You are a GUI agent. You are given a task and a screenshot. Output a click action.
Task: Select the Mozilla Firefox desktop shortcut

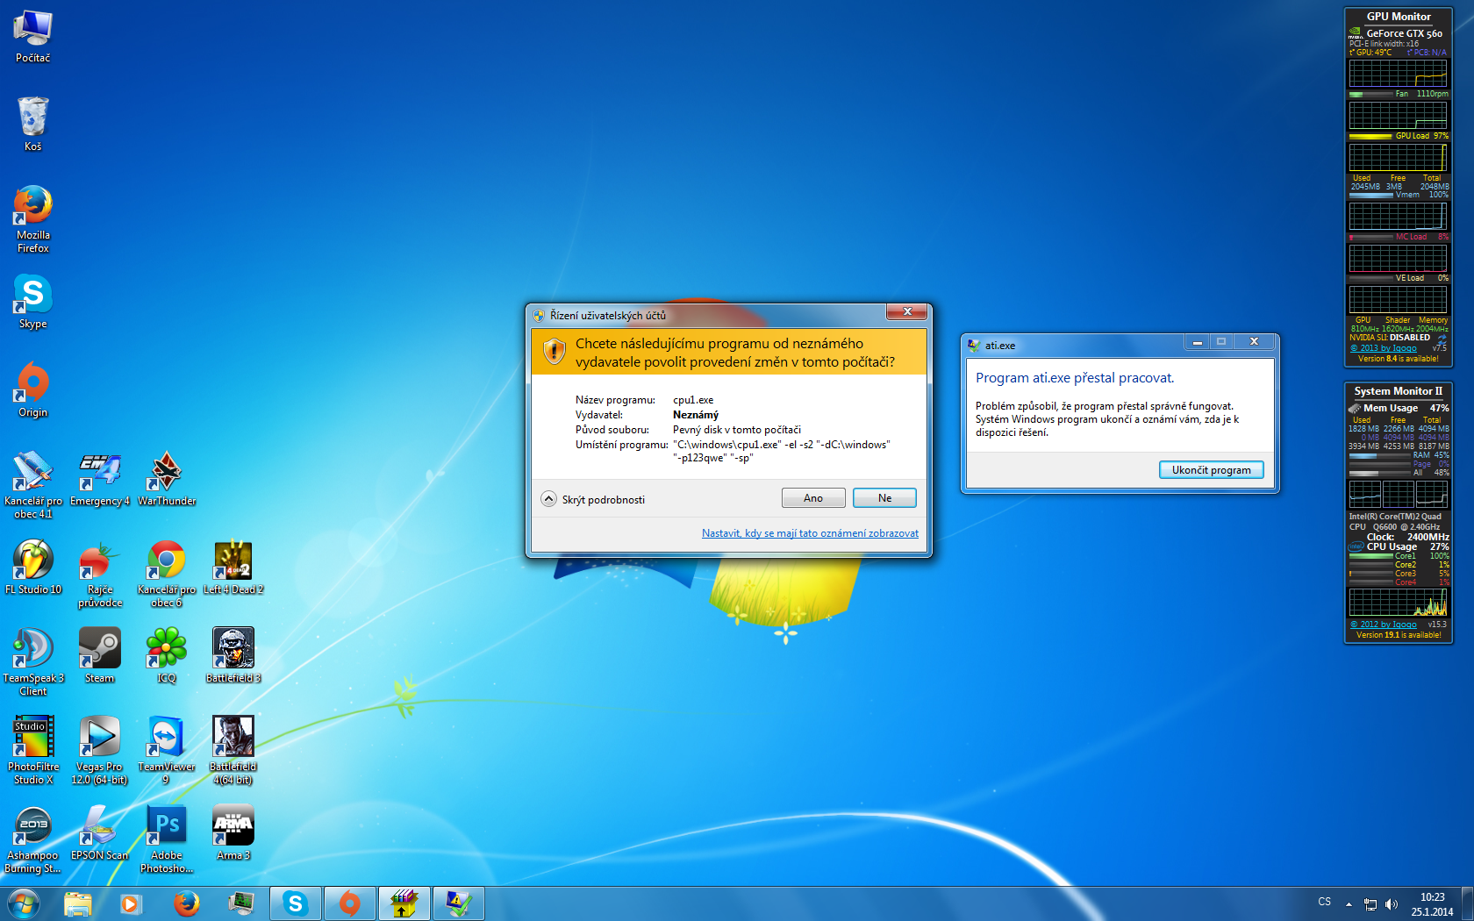pos(33,218)
